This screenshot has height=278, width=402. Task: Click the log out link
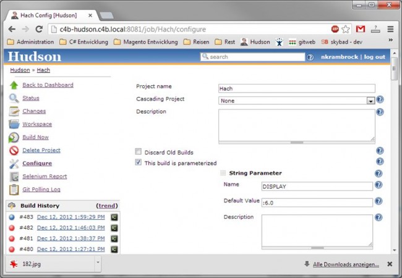[375, 57]
